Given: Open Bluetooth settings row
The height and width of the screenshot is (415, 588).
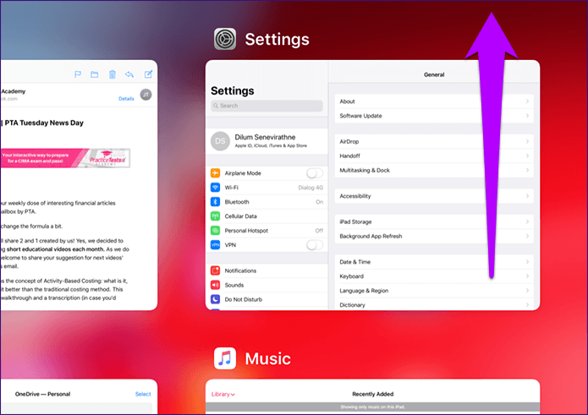Looking at the screenshot, I should point(267,202).
